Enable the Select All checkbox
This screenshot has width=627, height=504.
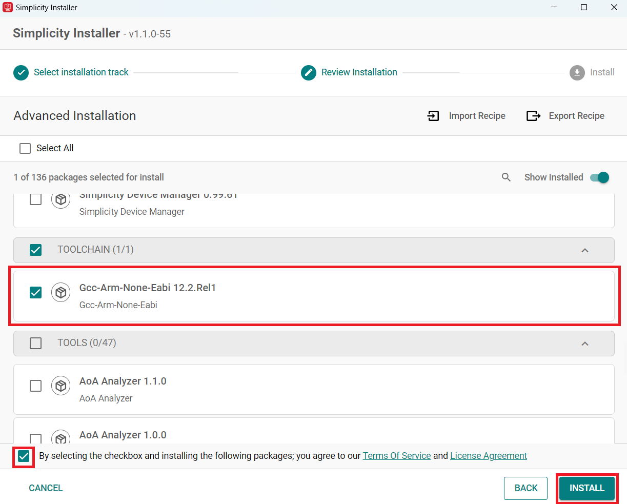[25, 148]
